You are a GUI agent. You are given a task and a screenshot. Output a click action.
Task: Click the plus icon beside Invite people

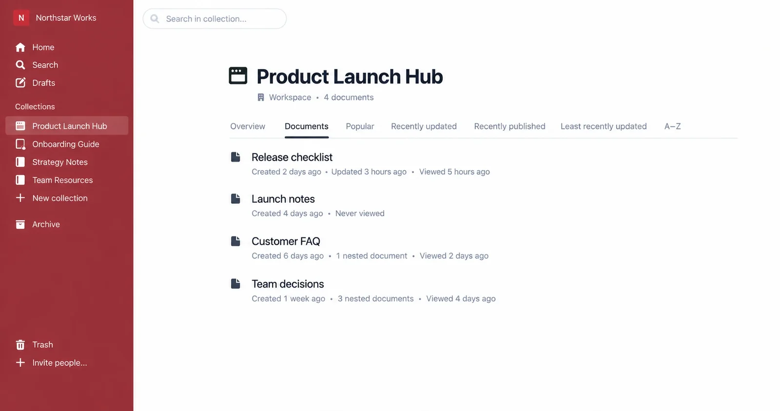click(x=20, y=363)
